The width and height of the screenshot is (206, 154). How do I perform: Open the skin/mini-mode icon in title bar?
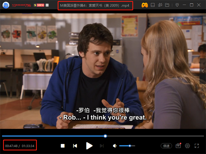pos(153,5)
